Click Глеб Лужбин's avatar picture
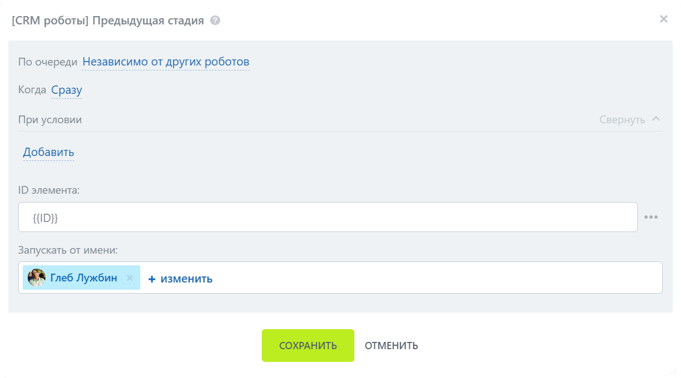The width and height of the screenshot is (681, 378). coord(37,278)
